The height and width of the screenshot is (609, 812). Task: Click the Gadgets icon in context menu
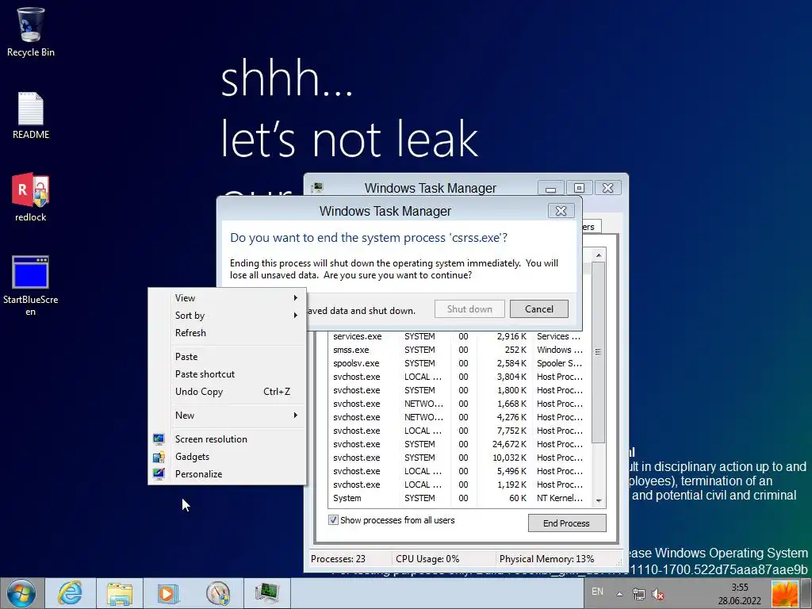[159, 457]
